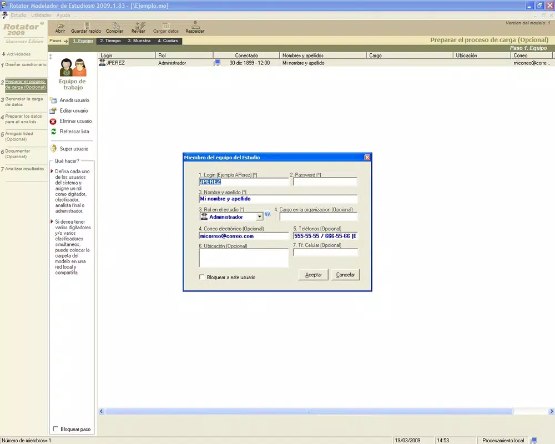This screenshot has height=444, width=555.
Task: Open the Ayuda menu
Action: pos(63,15)
